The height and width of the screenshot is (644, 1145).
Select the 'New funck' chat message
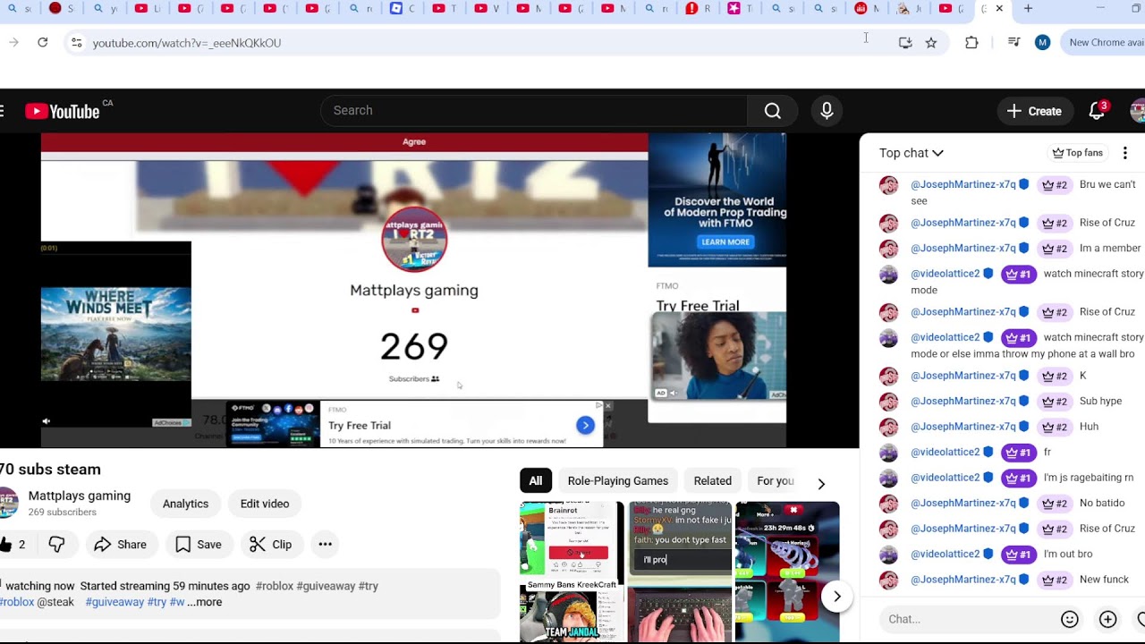point(1104,580)
